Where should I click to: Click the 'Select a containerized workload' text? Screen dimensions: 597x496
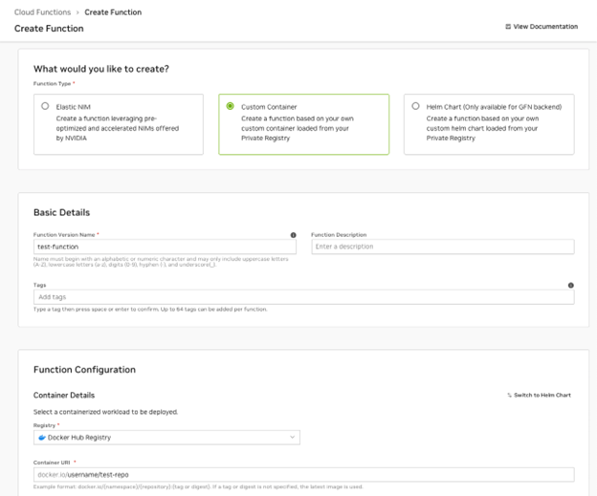tap(105, 412)
